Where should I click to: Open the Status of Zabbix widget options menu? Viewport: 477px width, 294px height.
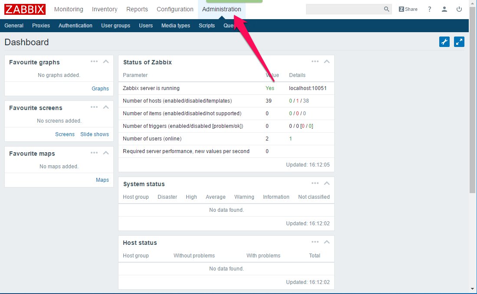click(315, 62)
